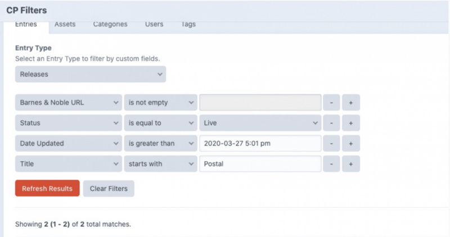Click the Date Updated value input field
This screenshot has height=237, width=450.
pyautogui.click(x=260, y=143)
